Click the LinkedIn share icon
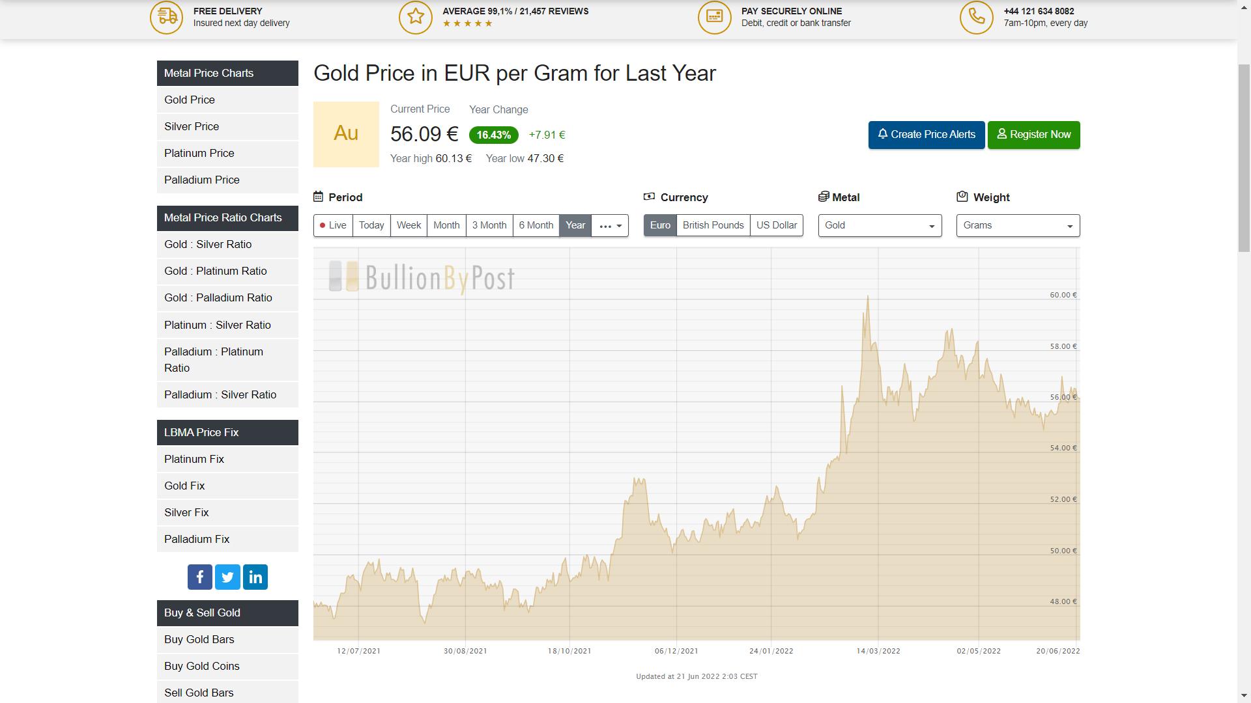 point(255,577)
